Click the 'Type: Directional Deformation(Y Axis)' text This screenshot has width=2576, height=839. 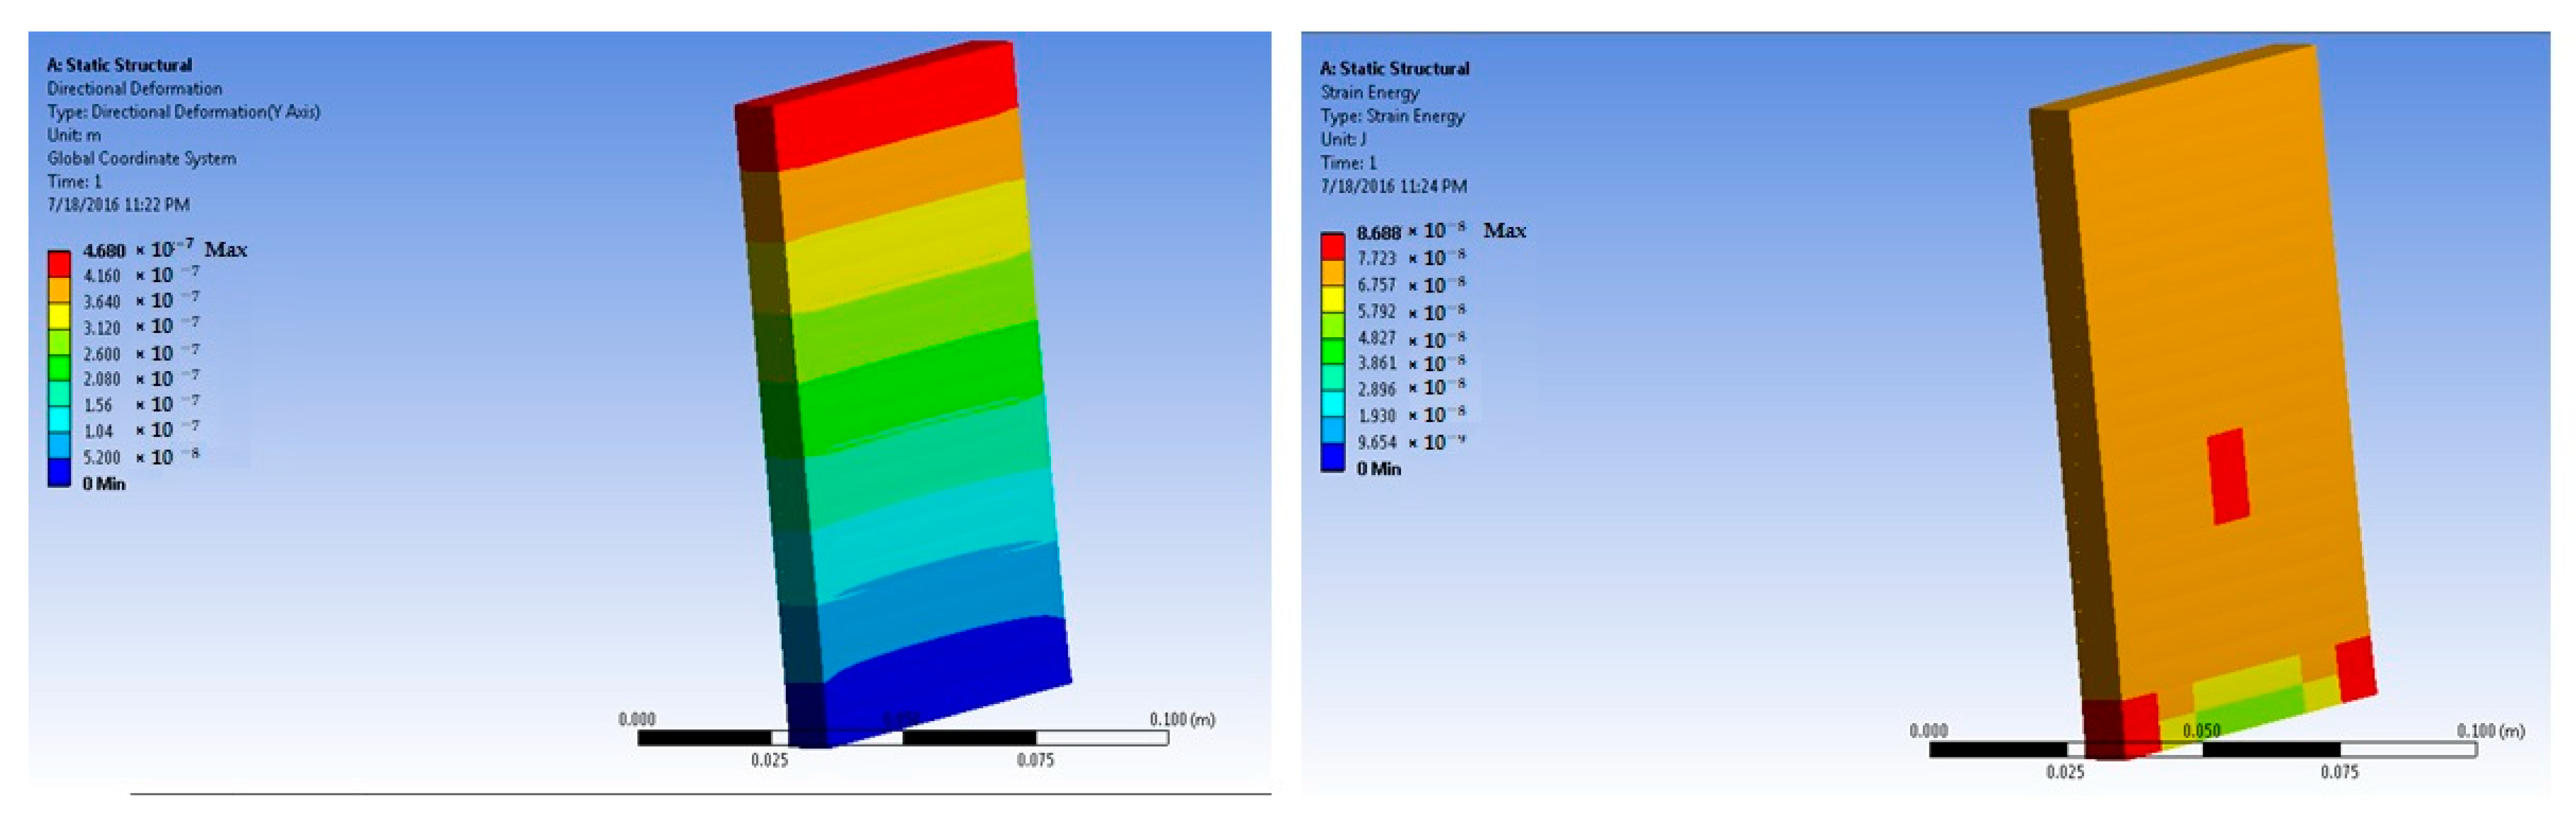coord(183,112)
